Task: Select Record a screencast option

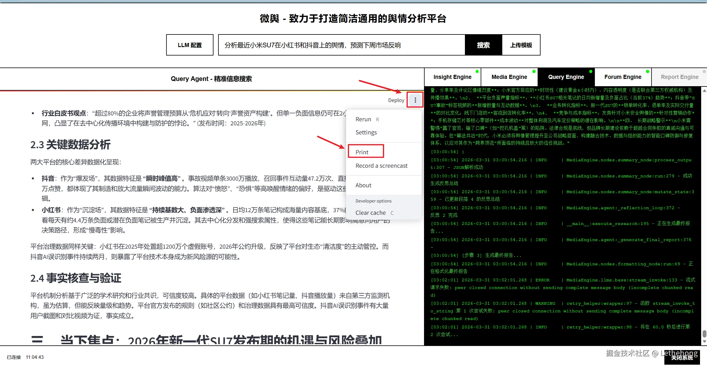Action: (381, 166)
